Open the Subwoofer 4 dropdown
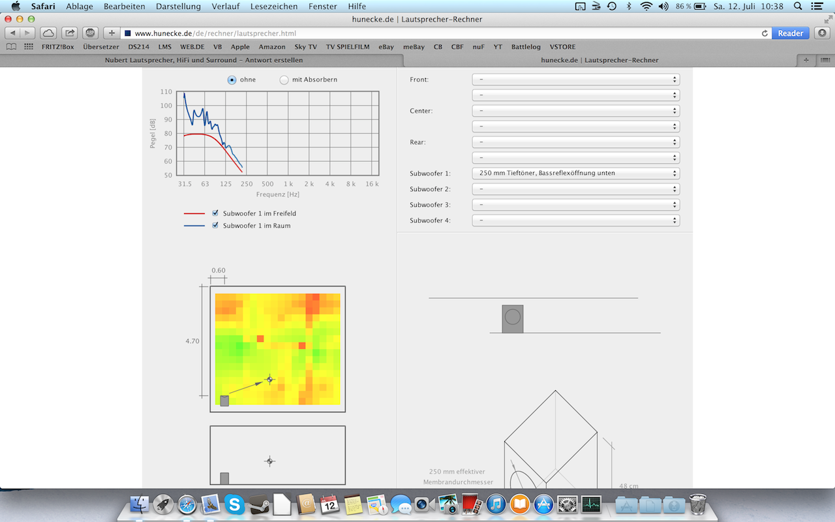This screenshot has height=522, width=835. [575, 221]
